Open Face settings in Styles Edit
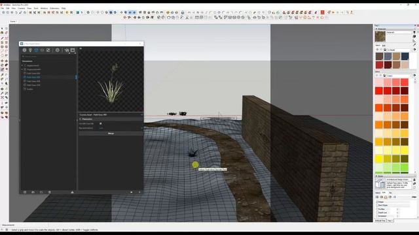Image resolution: width=419 pixels, height=235 pixels. (382, 197)
